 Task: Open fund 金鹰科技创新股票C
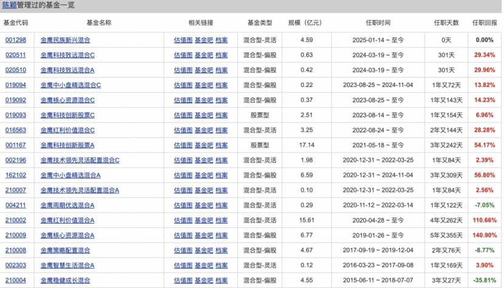coord(68,115)
